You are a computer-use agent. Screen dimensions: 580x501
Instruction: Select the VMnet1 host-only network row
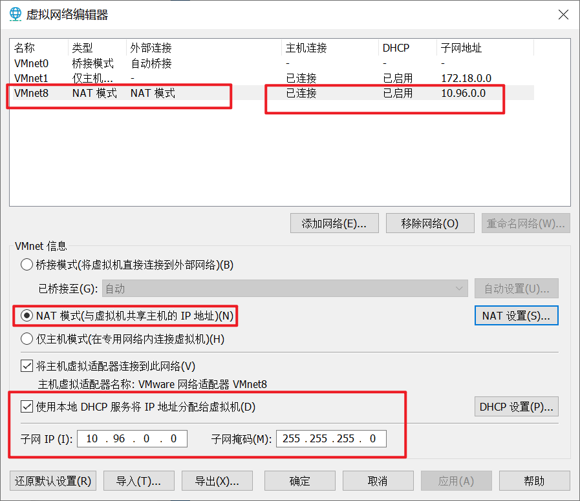click(x=31, y=78)
